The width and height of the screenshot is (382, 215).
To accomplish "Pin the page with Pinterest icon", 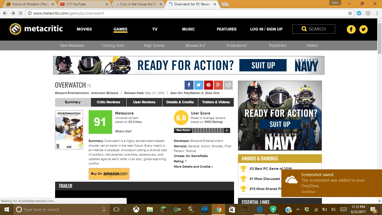I will tap(208, 85).
